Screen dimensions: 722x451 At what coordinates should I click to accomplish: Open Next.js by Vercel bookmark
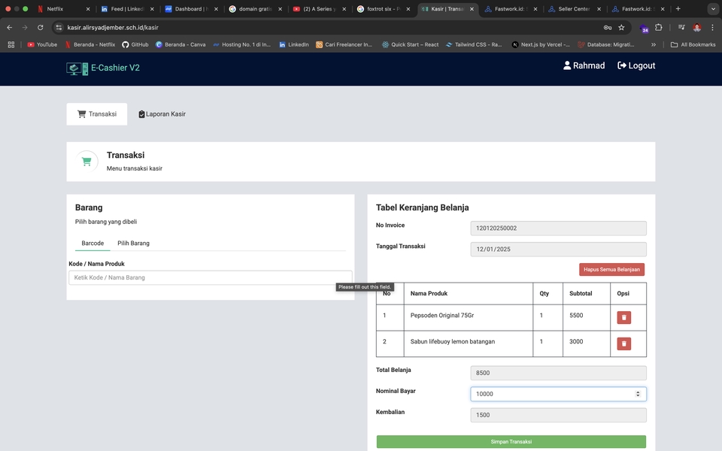(541, 44)
